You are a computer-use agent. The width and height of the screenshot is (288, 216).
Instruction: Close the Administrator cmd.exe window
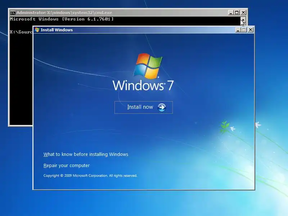(x=243, y=13)
